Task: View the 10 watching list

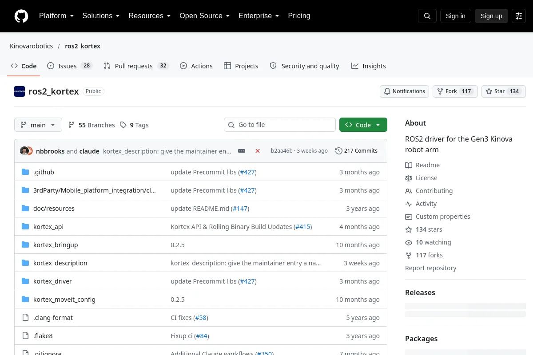Action: tap(428, 242)
